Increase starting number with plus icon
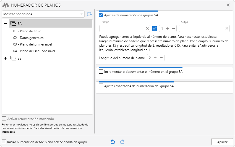The width and height of the screenshot is (235, 147). coord(167,28)
